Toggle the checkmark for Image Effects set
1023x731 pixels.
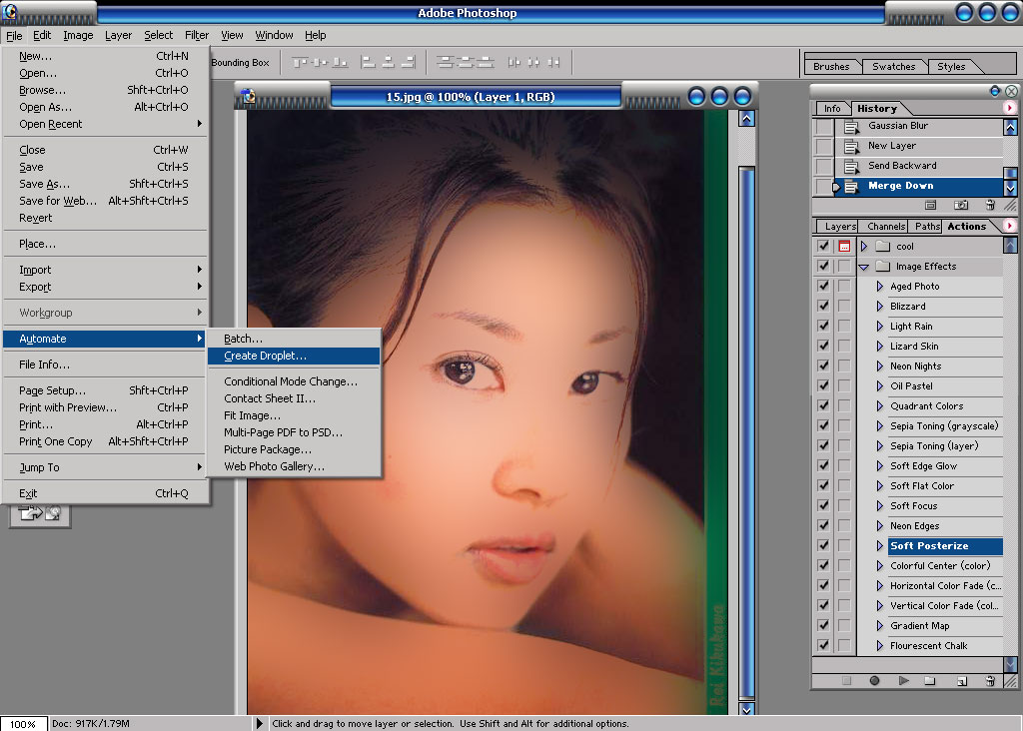[823, 266]
